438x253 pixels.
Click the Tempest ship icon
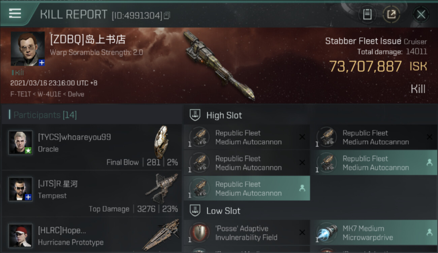(x=162, y=188)
